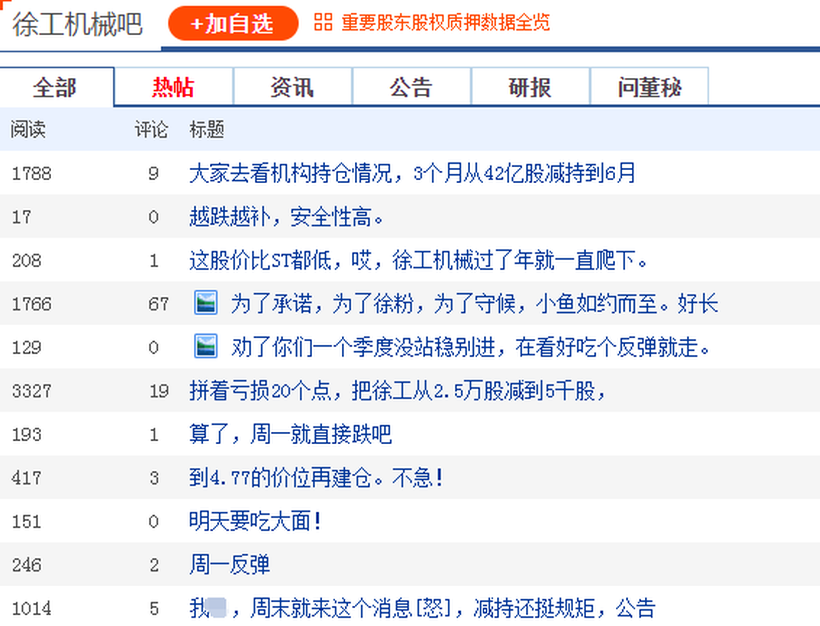Image resolution: width=820 pixels, height=626 pixels.
Task: Click the 标题 column header
Action: click(x=207, y=130)
